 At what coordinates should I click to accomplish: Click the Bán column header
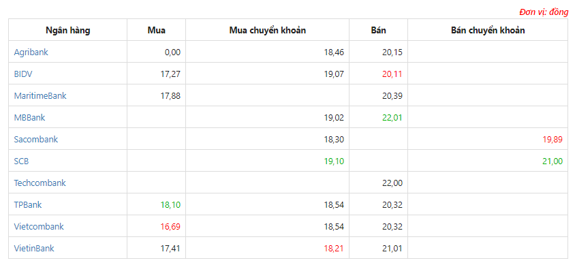pos(378,31)
